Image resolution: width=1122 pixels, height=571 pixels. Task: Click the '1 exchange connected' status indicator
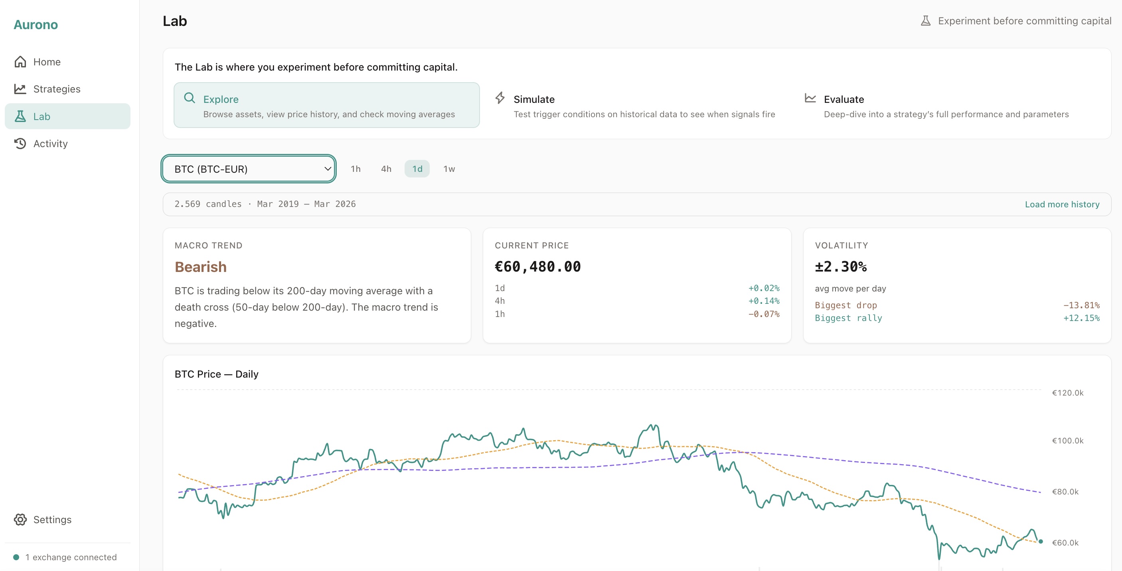tap(66, 557)
